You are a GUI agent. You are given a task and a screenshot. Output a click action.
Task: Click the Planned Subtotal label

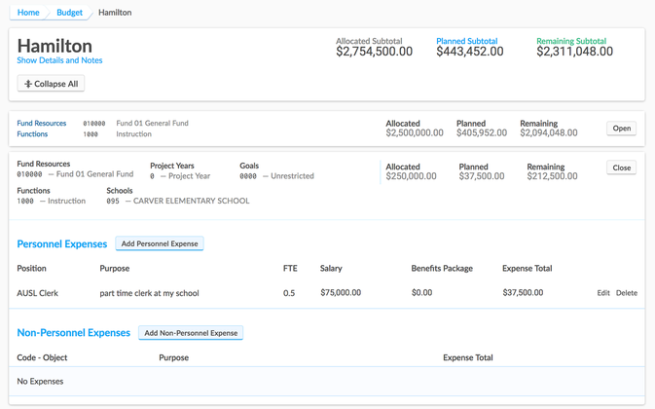466,41
